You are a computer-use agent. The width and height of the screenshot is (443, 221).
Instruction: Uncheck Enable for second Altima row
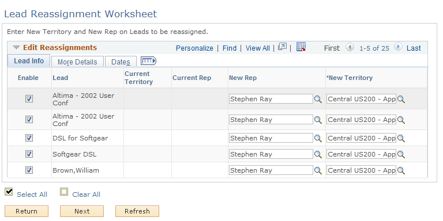point(29,120)
